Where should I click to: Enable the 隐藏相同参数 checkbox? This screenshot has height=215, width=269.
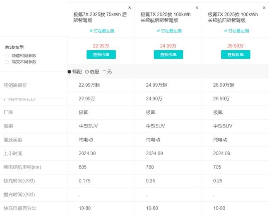pos(7,56)
